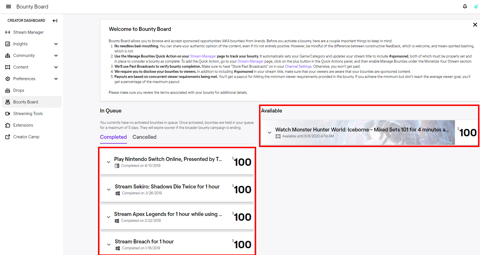Viewport: 480px width, 255px height.
Task: Click the Creator Camp external link icon
Action: coord(8,137)
